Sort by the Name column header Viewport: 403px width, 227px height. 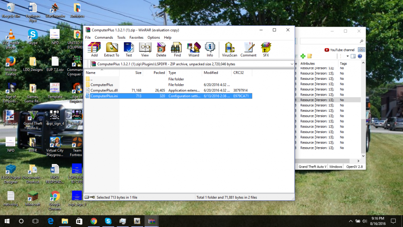(102, 73)
